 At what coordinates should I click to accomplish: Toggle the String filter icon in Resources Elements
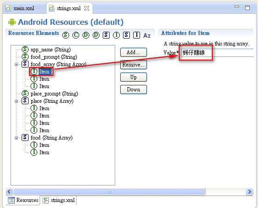point(65,35)
